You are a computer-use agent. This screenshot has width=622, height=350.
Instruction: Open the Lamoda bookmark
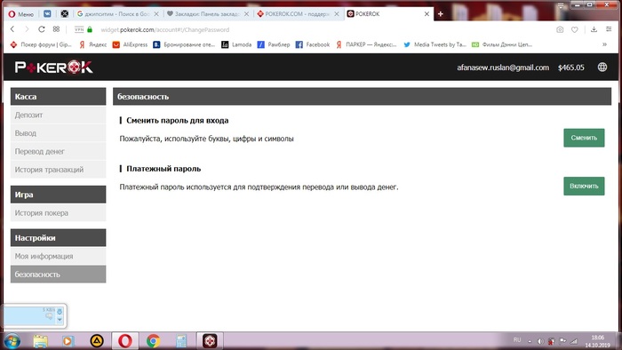[x=236, y=44]
